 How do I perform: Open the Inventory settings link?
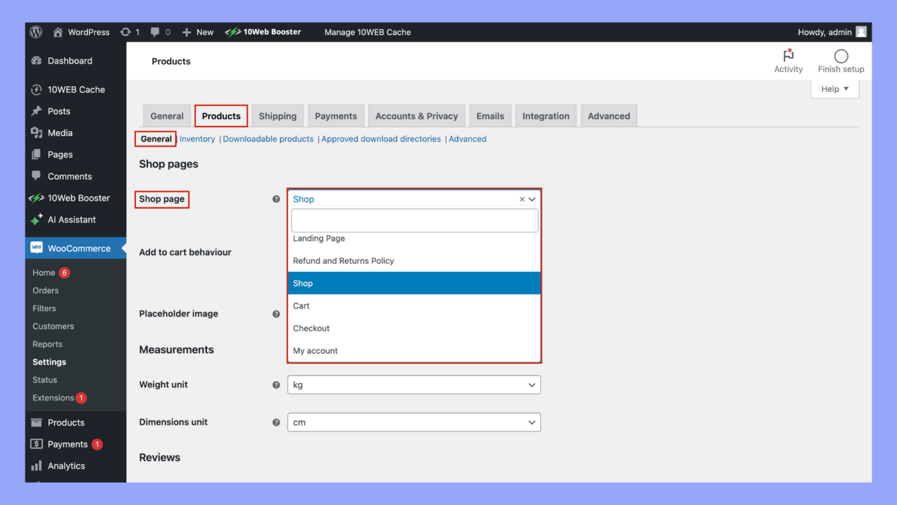click(x=197, y=138)
